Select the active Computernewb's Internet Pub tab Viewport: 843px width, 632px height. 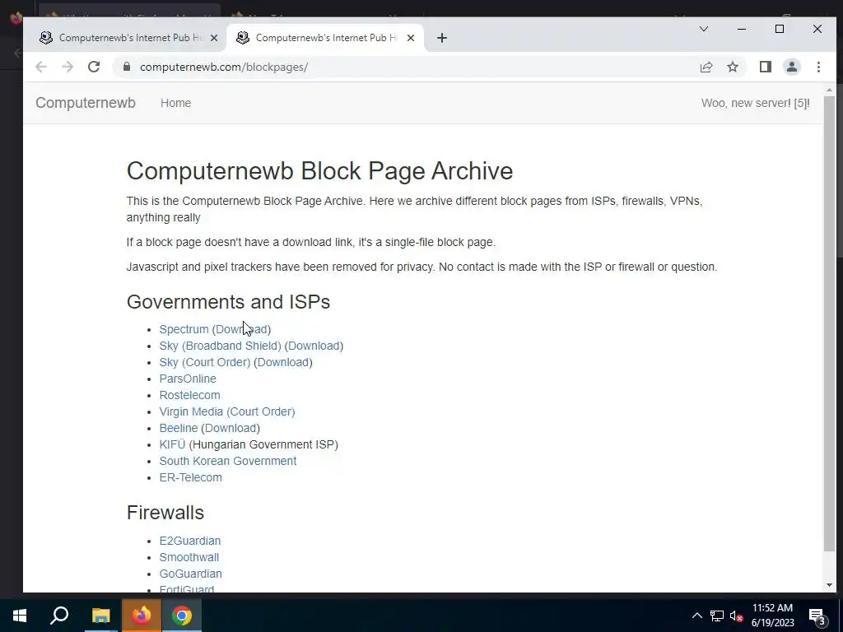point(326,38)
